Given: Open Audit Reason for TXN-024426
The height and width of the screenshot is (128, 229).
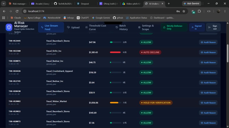Looking at the screenshot, I should pos(208,72).
